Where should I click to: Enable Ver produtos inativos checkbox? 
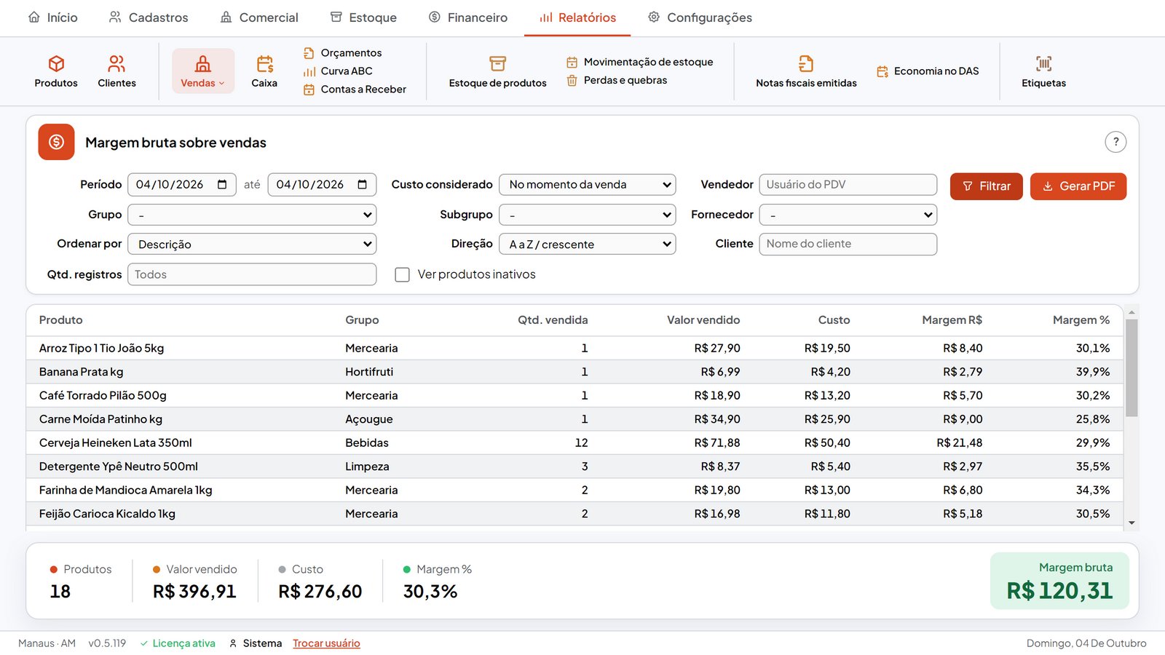(x=402, y=274)
